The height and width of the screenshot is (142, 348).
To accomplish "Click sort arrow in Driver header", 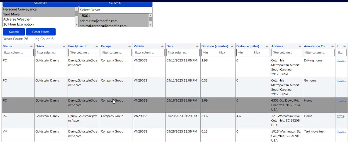I will tap(64, 46).
